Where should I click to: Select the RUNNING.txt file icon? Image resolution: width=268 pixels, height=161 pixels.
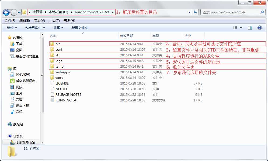click(x=52, y=100)
